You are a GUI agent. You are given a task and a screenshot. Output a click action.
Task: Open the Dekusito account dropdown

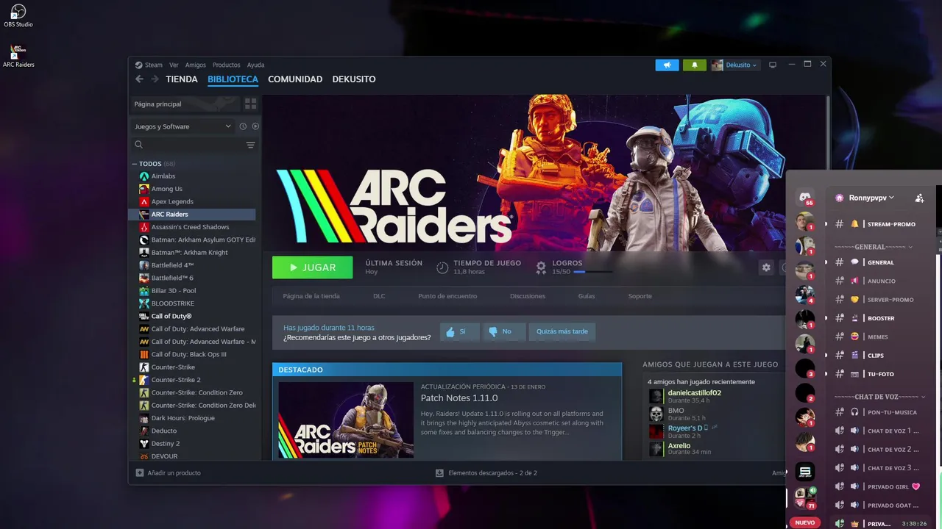734,65
